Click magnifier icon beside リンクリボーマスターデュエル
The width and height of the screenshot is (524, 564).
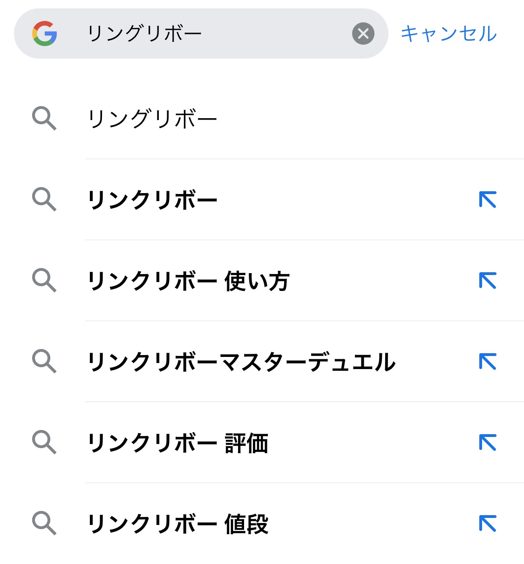44,361
